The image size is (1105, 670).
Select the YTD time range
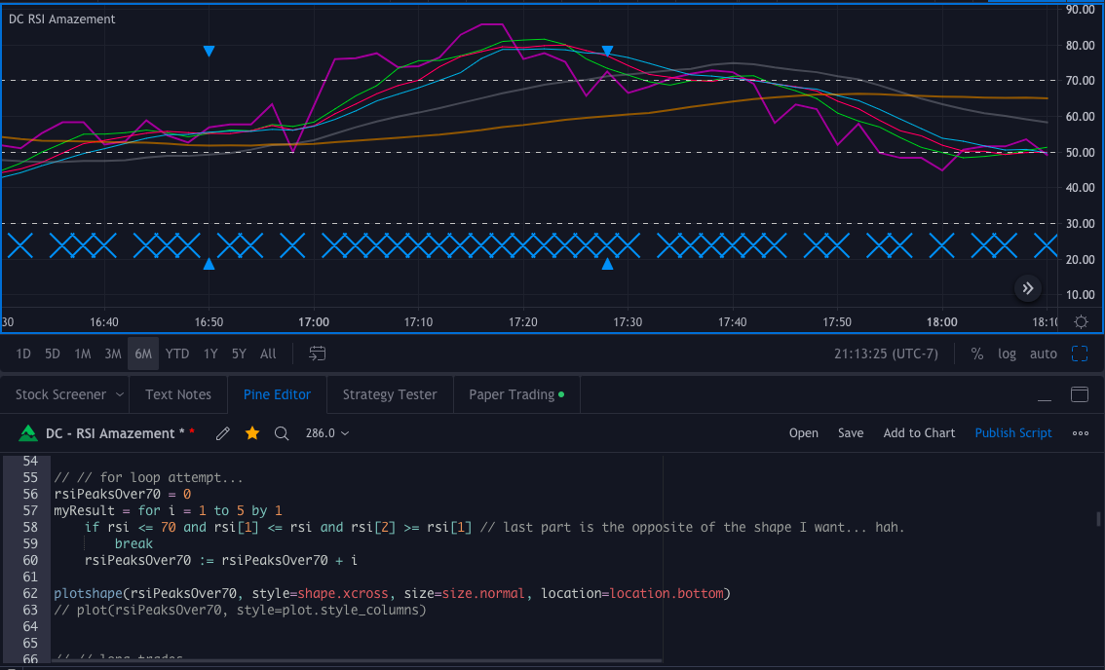click(x=177, y=354)
